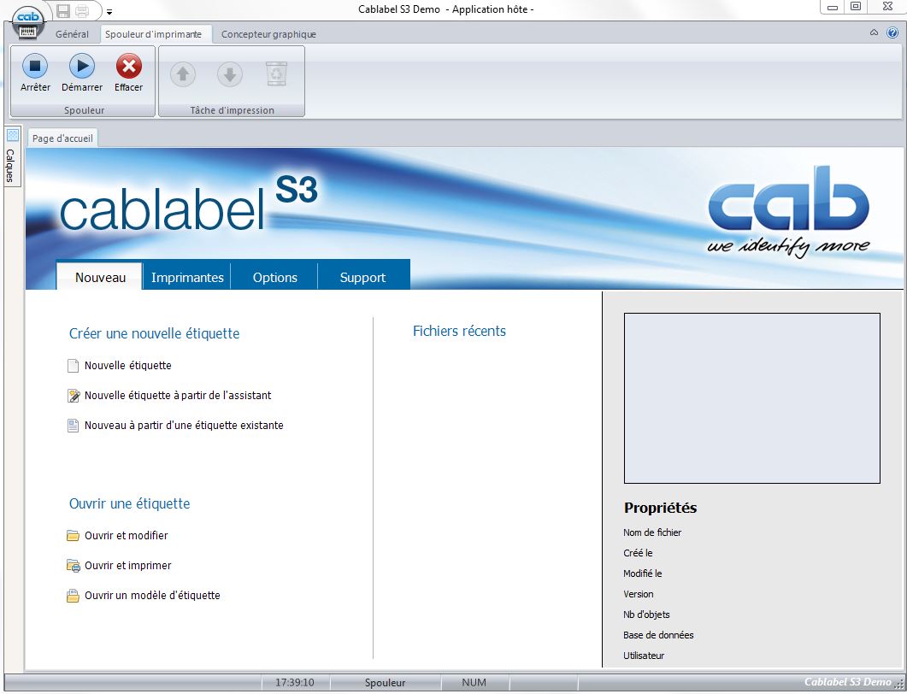Click the Version property label
907x694 pixels.
[639, 594]
